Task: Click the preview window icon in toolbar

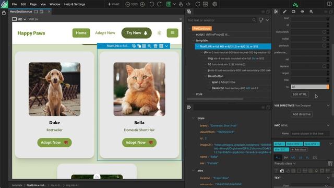Action: pyautogui.click(x=205, y=4)
